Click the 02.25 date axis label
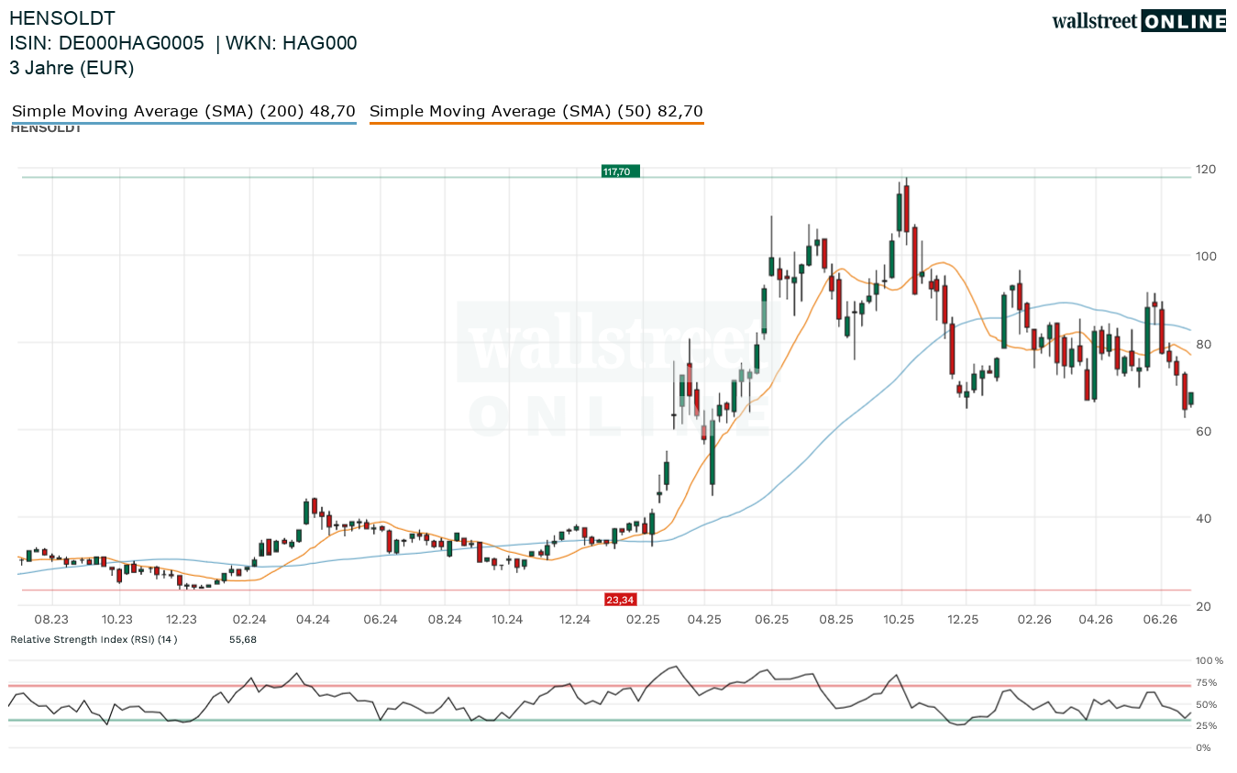The image size is (1237, 773). (642, 620)
